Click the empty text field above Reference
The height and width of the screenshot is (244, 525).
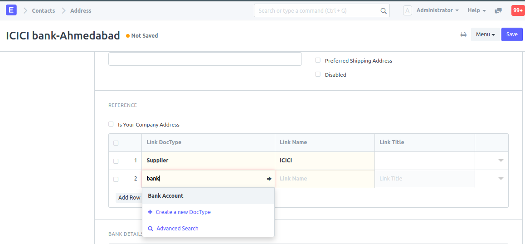(205, 59)
